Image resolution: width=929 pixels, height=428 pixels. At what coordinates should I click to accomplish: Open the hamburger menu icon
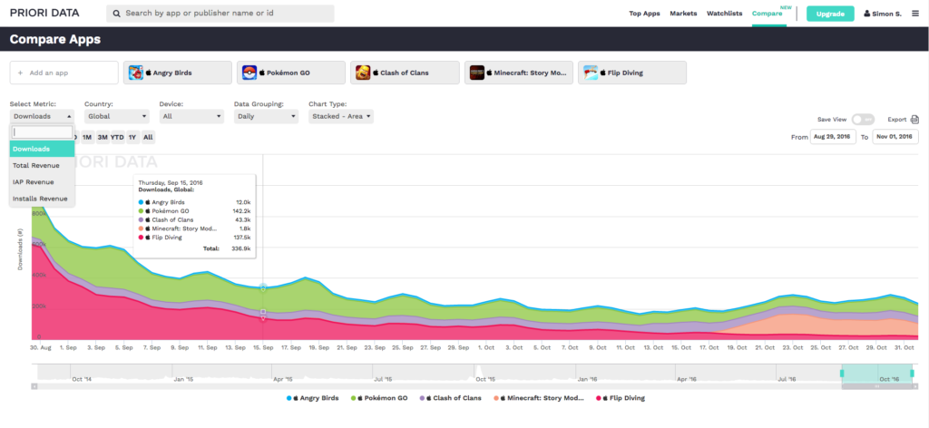tap(915, 13)
